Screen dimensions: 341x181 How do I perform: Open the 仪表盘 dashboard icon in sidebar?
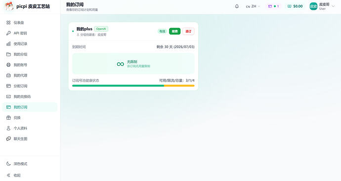pyautogui.click(x=8, y=23)
